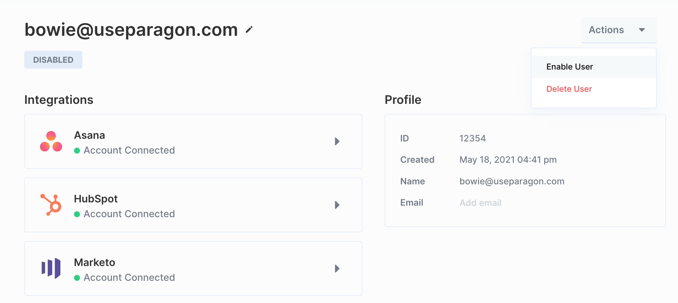This screenshot has height=303, width=678.
Task: Click the Asana integration title
Action: [x=89, y=135]
